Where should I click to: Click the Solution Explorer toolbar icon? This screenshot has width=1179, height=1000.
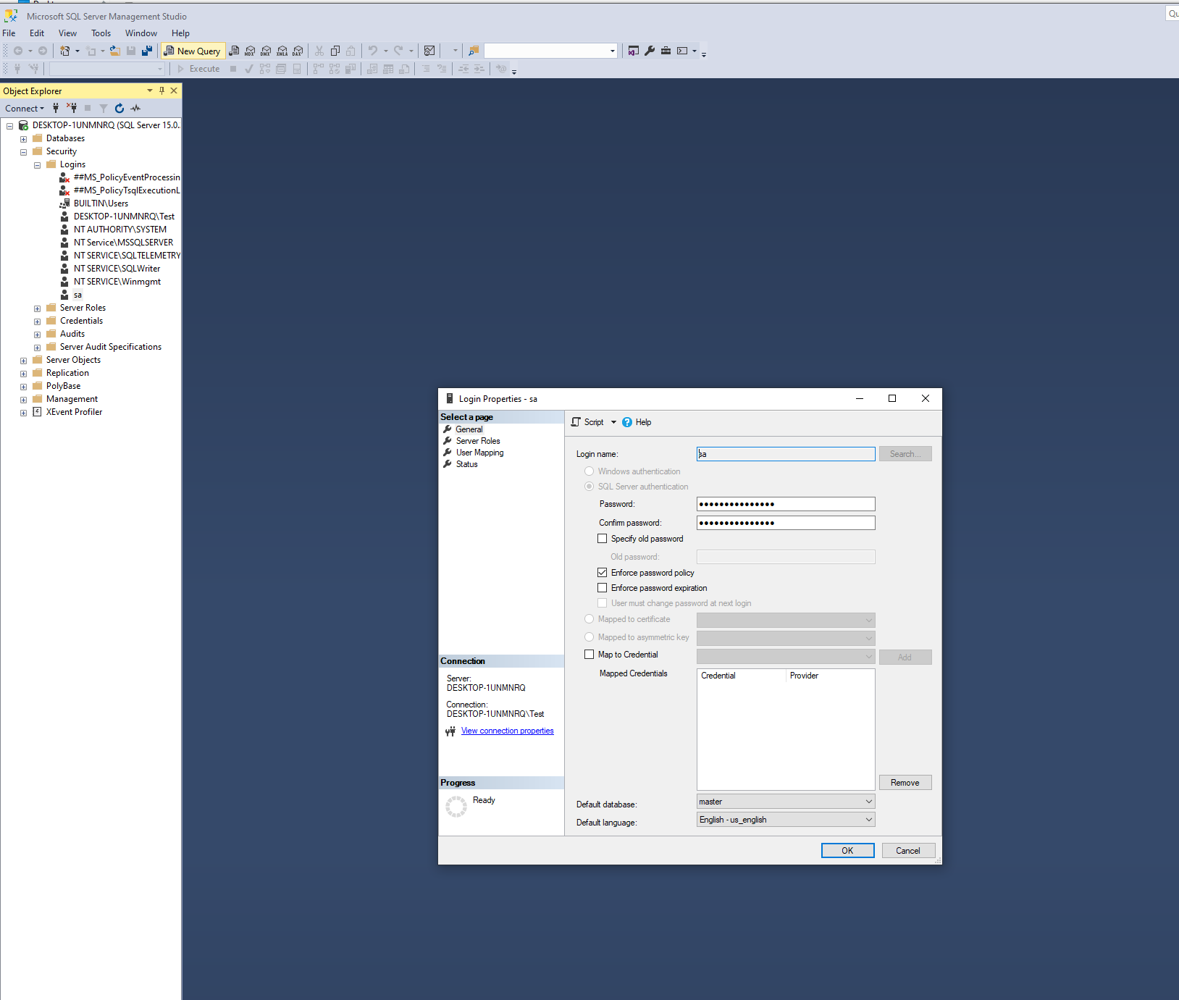[x=634, y=51]
